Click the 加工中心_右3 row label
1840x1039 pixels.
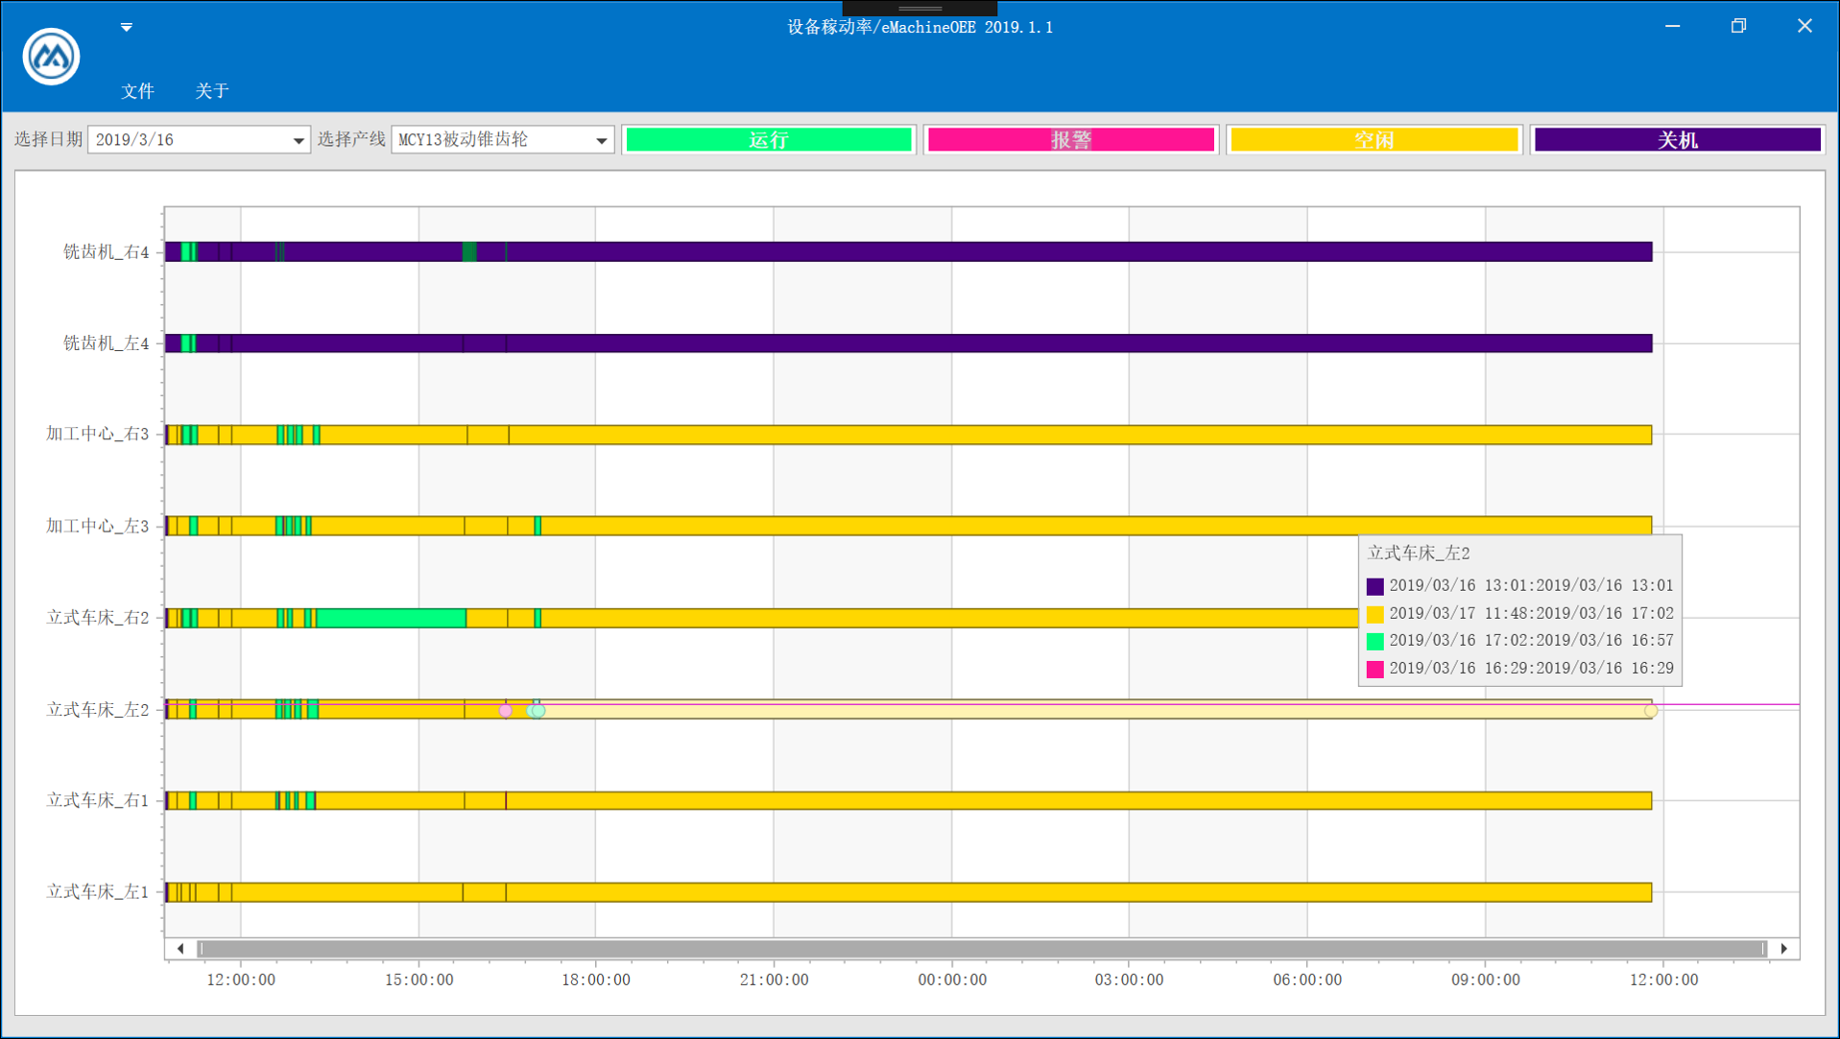tap(97, 435)
